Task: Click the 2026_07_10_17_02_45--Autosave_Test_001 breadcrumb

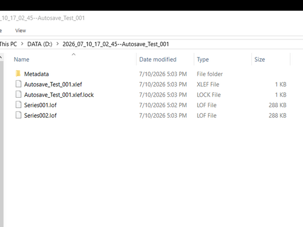Action: pos(116,44)
